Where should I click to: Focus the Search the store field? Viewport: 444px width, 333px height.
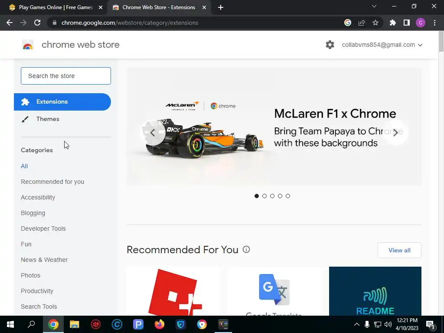pyautogui.click(x=66, y=76)
